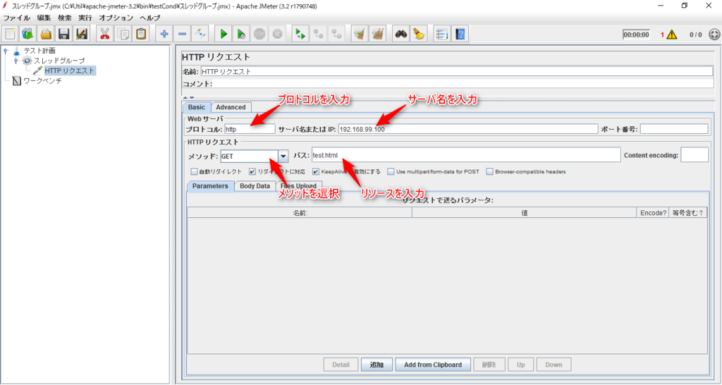This screenshot has height=385, width=722.
Task: Select the Parameters tab
Action: coord(210,186)
